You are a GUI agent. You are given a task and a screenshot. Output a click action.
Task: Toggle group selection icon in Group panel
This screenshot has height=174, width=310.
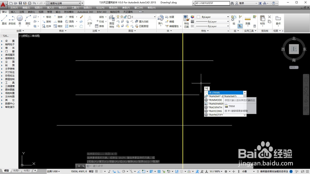point(240,26)
